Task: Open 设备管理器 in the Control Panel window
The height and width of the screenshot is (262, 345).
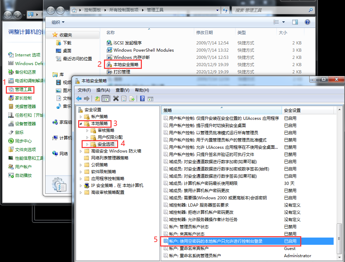Action: point(25,124)
